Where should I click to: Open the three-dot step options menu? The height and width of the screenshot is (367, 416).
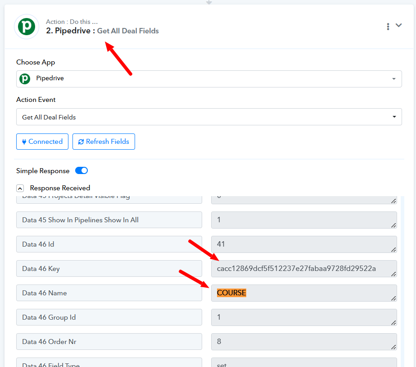tap(388, 26)
